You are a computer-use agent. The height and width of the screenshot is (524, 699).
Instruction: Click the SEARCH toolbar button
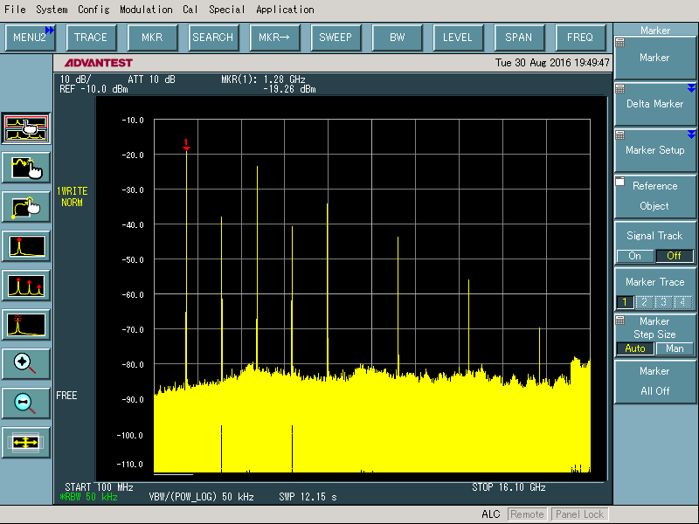click(213, 38)
